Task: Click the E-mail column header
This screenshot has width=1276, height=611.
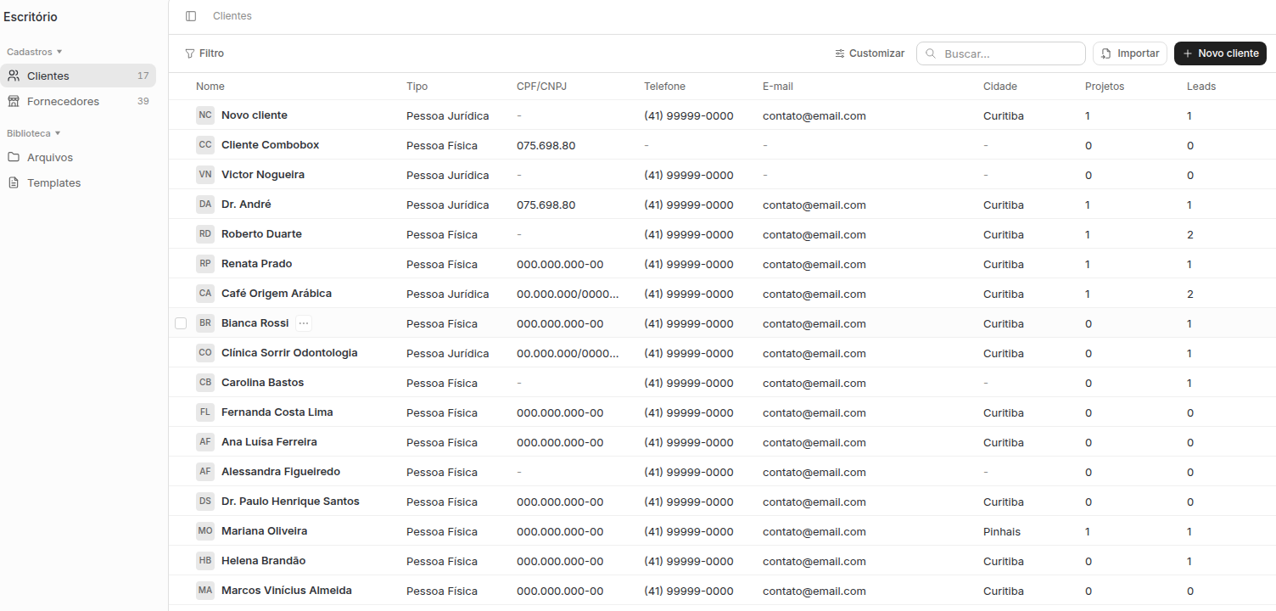Action: point(778,87)
